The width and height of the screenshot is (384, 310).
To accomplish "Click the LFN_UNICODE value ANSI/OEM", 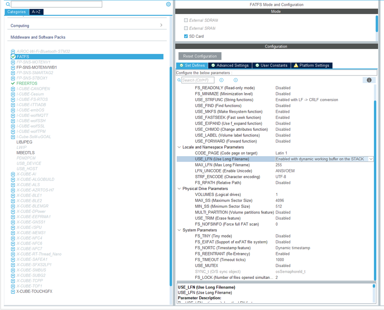I will point(285,171).
